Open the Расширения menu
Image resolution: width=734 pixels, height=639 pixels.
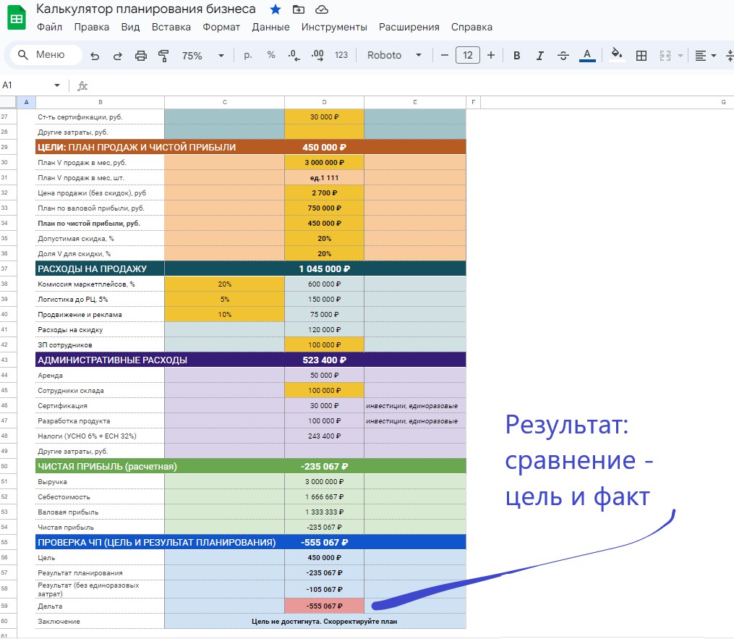tap(409, 27)
